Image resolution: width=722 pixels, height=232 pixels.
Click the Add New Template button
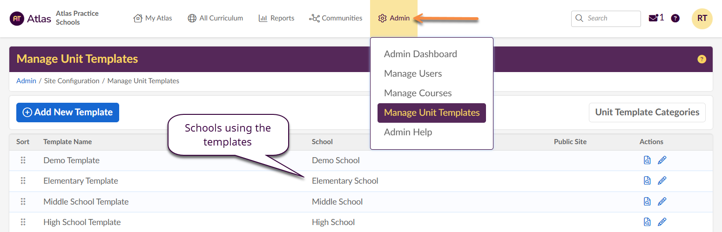click(67, 113)
